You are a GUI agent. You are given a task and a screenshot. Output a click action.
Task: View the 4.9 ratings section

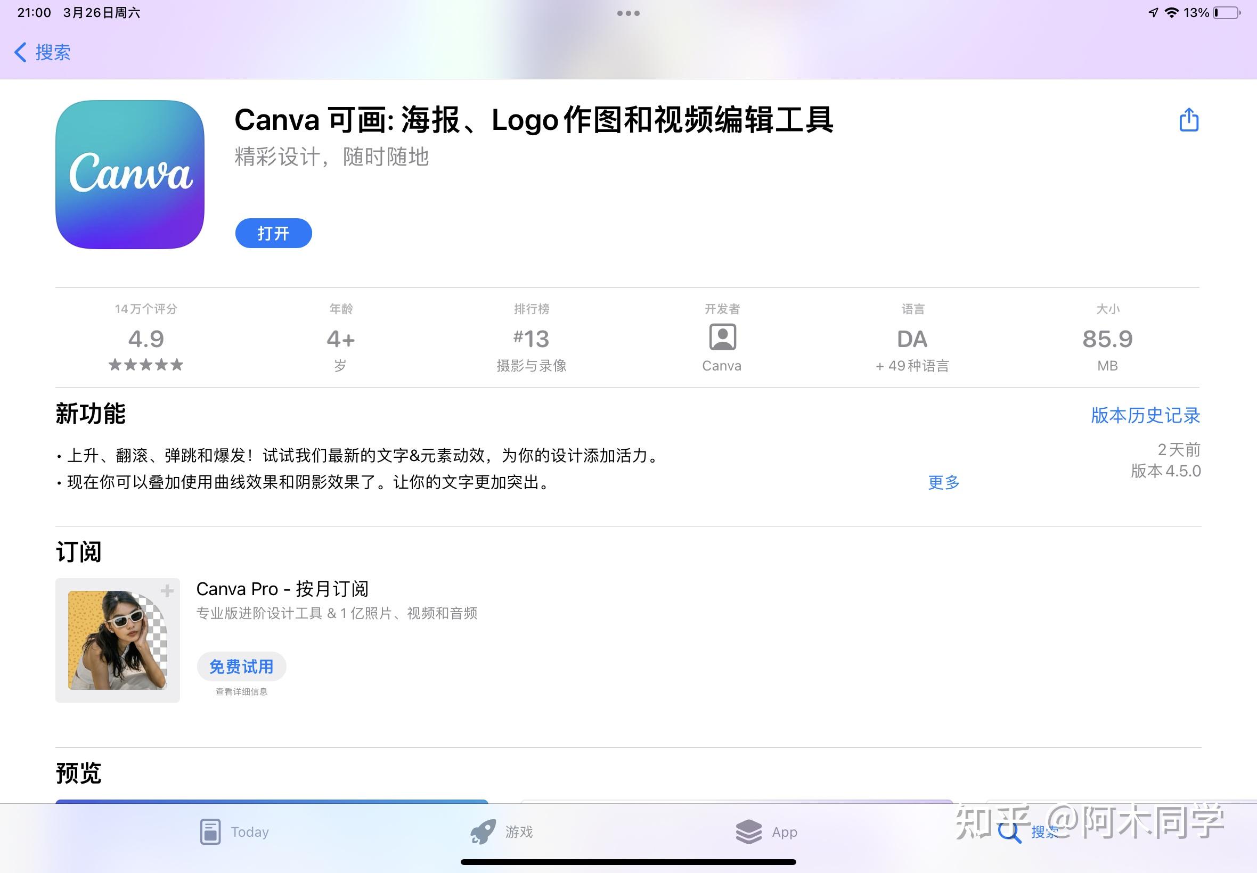[x=146, y=339]
